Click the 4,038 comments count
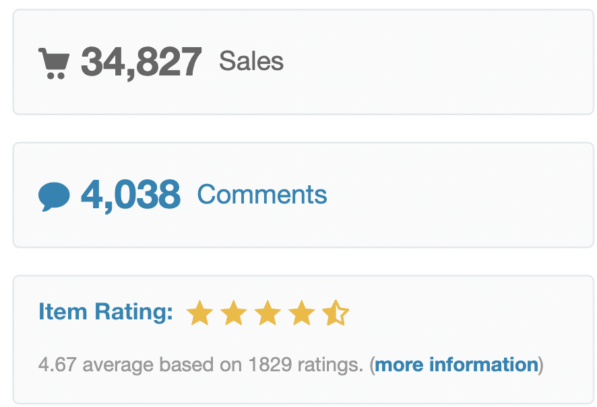The image size is (597, 407). (x=131, y=195)
